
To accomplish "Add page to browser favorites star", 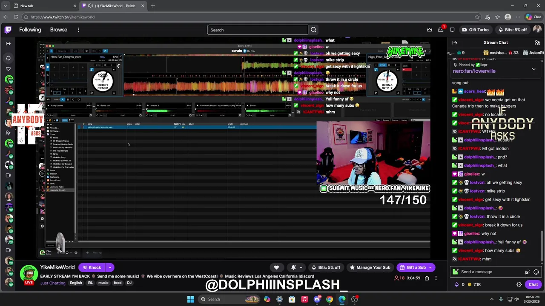I will [x=477, y=17].
